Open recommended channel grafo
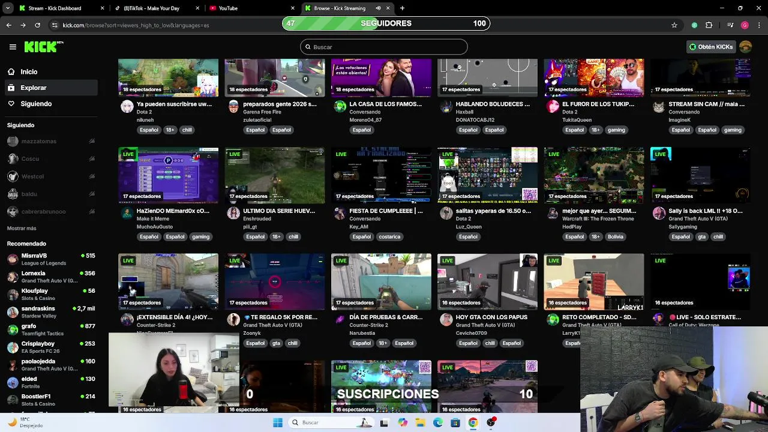Viewport: 768px width, 432px height. tap(50, 329)
